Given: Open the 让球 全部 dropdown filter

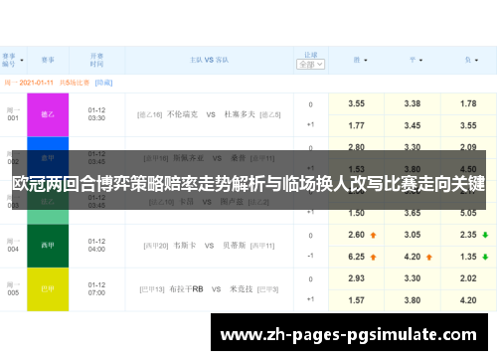Looking at the screenshot, I should 310,65.
